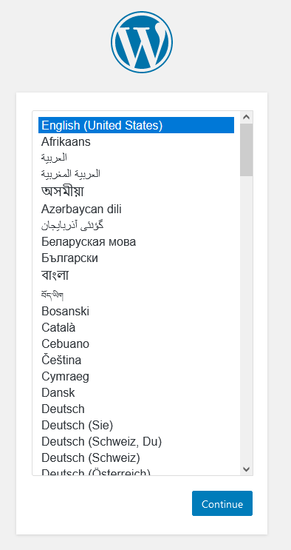Pick Dansk language option

pyautogui.click(x=136, y=392)
